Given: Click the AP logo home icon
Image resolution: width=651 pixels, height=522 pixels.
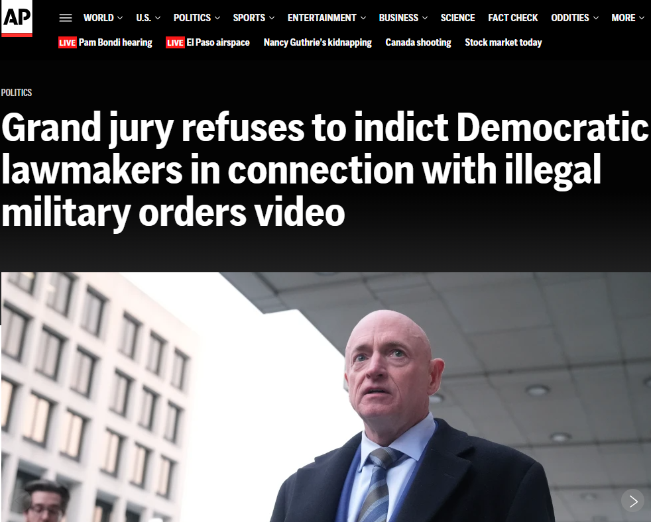Looking at the screenshot, I should pos(17,18).
